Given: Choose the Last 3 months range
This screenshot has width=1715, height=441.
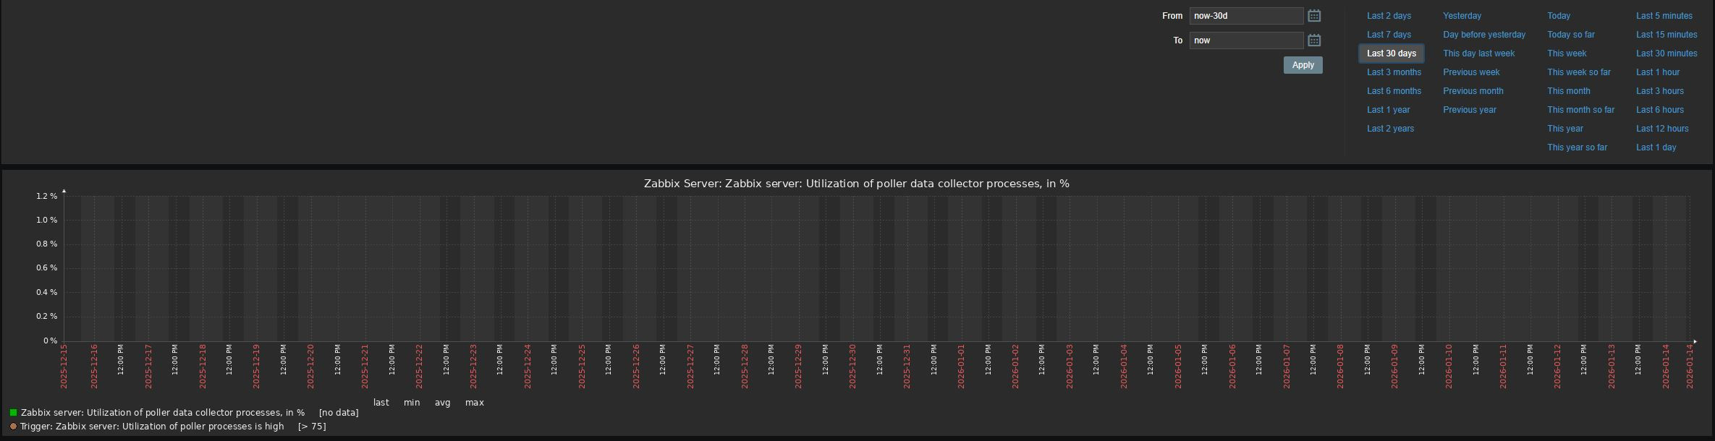Looking at the screenshot, I should (1394, 72).
